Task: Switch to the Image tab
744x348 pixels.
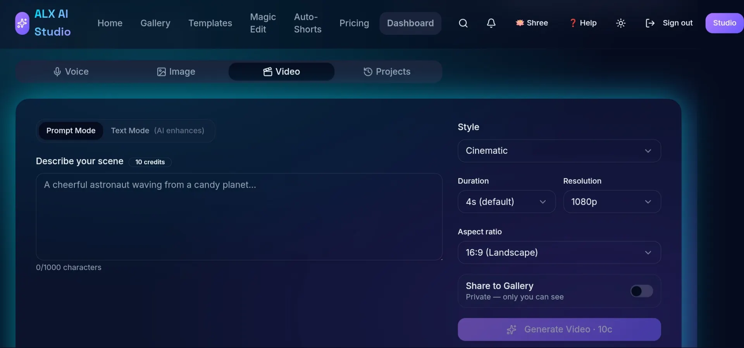Action: coord(176,72)
